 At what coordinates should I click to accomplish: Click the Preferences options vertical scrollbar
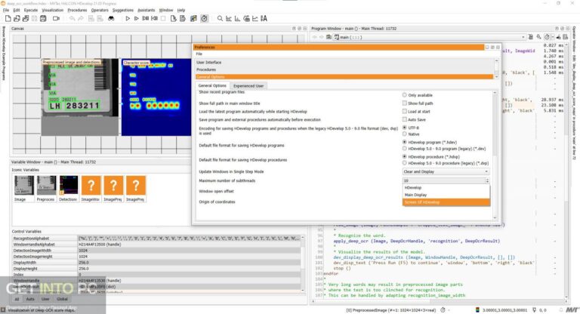[495, 155]
